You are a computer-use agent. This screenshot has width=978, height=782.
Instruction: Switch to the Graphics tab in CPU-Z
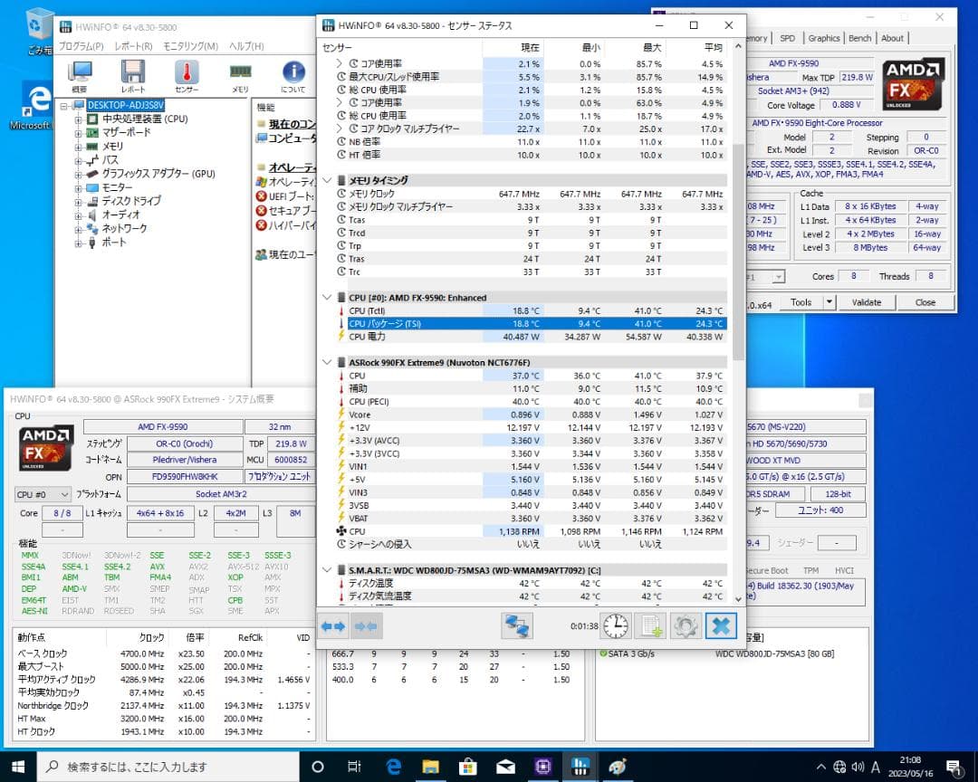point(824,38)
